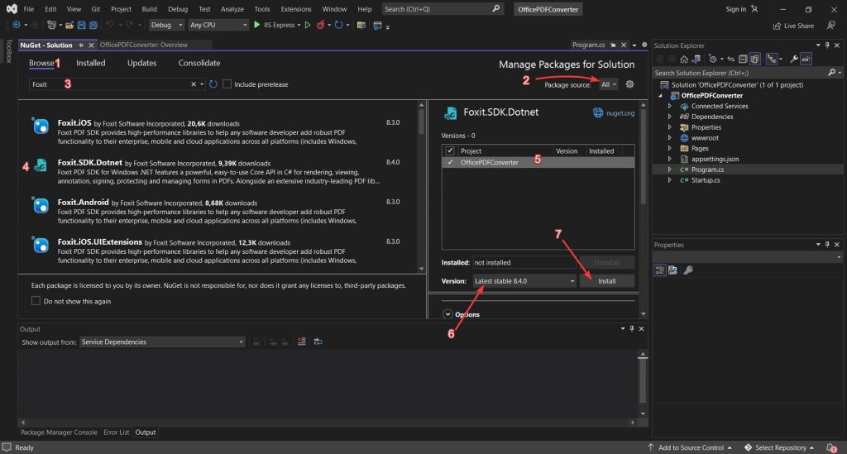Viewport: 847px width, 454px height.
Task: Click Property Pages wrench in Properties panel
Action: pos(688,270)
